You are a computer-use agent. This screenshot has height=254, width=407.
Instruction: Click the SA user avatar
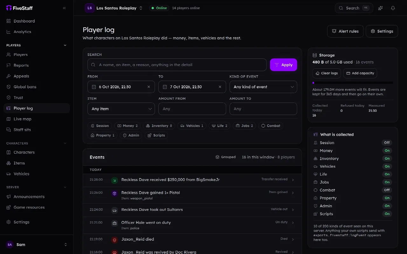[10, 244]
